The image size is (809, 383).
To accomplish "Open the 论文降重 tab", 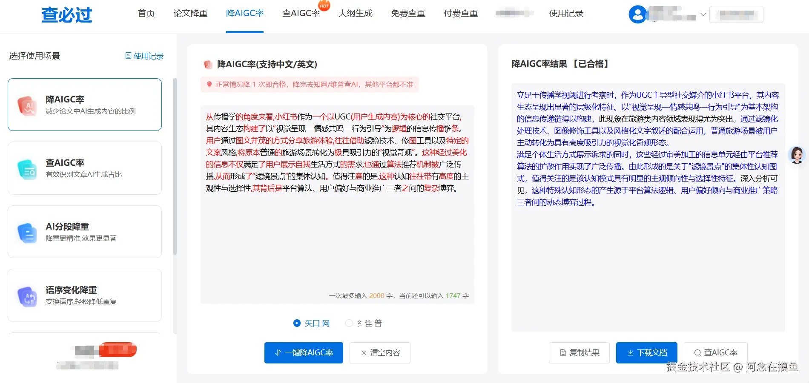I will coord(190,13).
